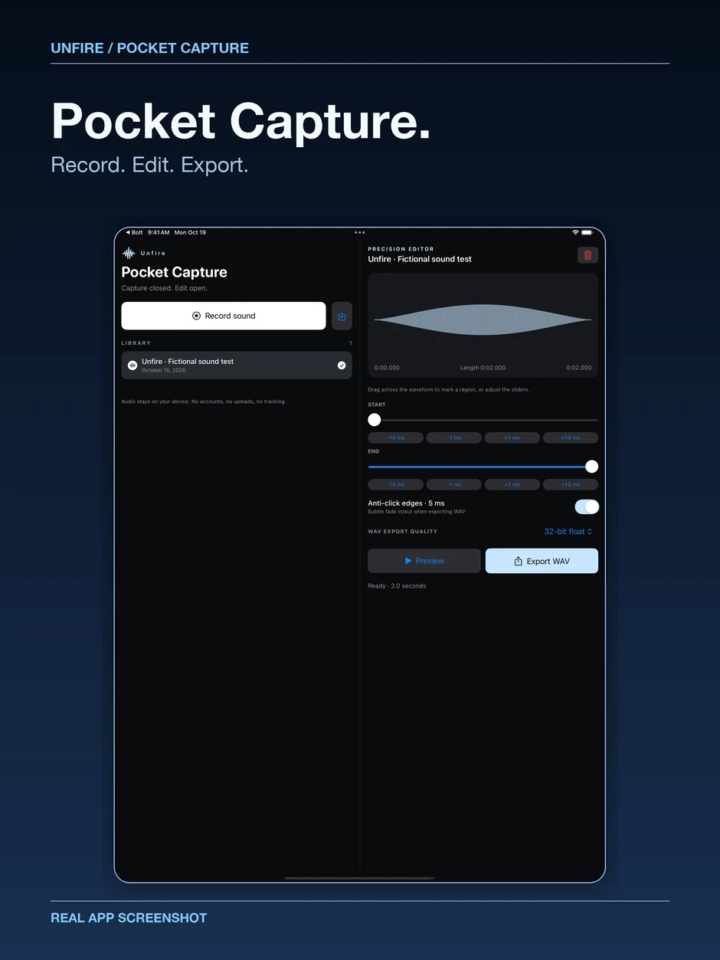Turn off Anti-click edges switch
Image resolution: width=720 pixels, height=960 pixels.
point(587,506)
